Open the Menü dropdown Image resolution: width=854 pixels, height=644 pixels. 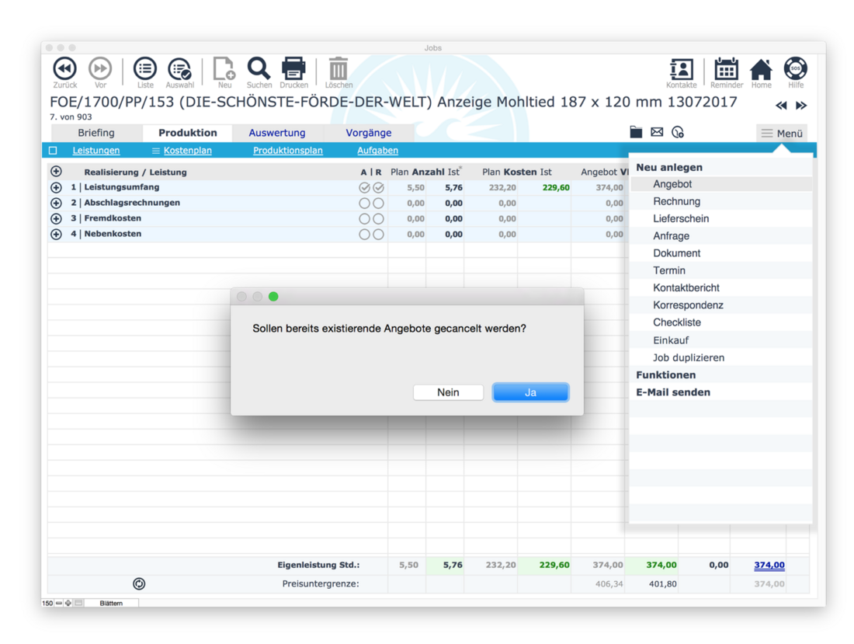pos(782,133)
